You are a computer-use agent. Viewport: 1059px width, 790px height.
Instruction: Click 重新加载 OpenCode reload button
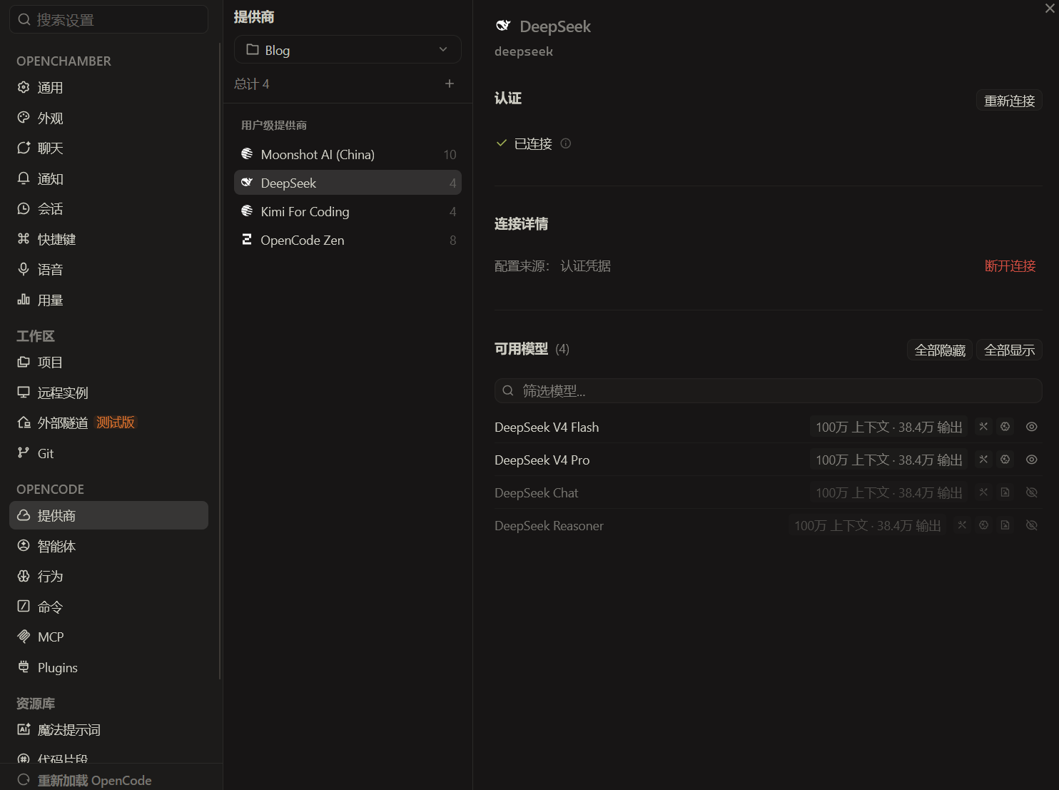tap(84, 780)
